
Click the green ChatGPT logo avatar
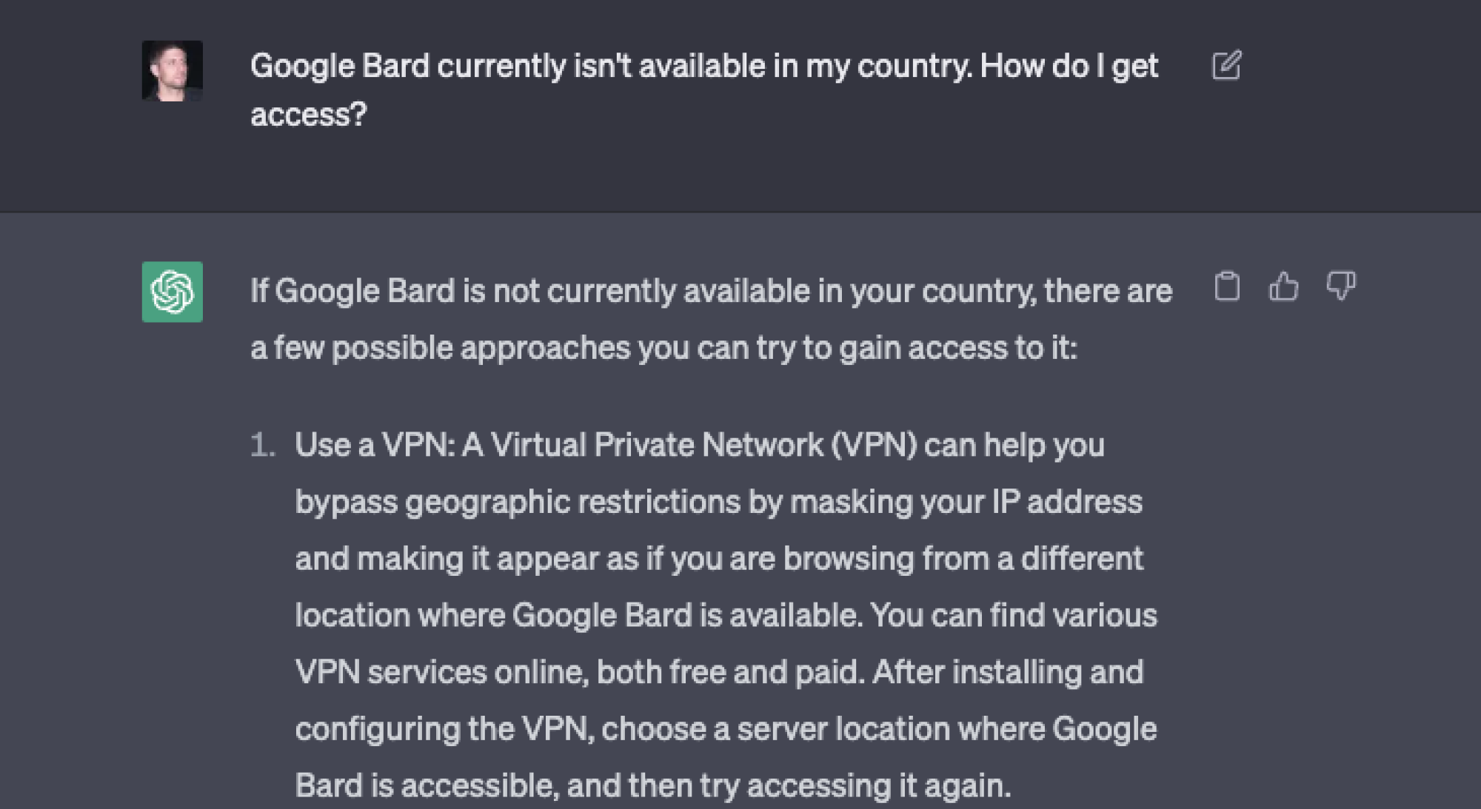[x=172, y=292]
